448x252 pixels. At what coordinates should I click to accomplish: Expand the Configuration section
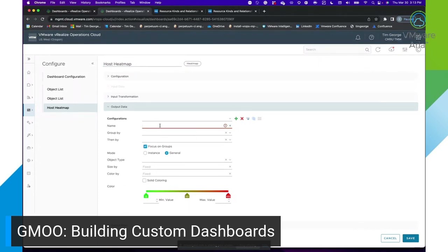[261, 76]
